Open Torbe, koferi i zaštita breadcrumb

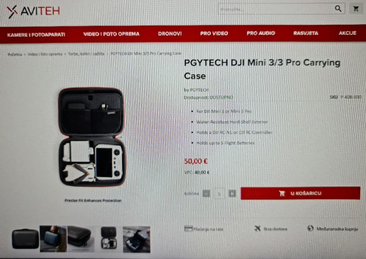[x=86, y=54]
